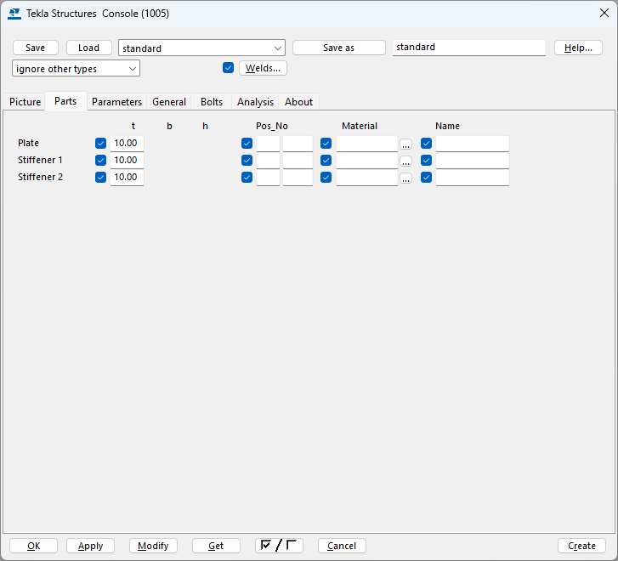Toggle the Stiffener 2 Name checkbox

coord(426,177)
